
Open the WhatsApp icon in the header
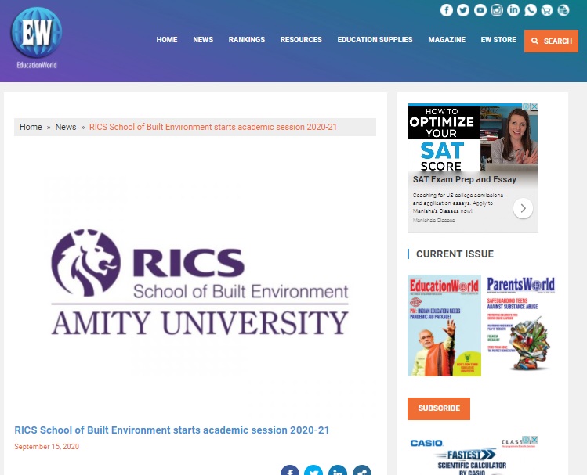(x=530, y=10)
